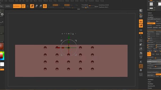Click the Open array preset button
Viewport: 161px width, 90px height.
(x=151, y=21)
